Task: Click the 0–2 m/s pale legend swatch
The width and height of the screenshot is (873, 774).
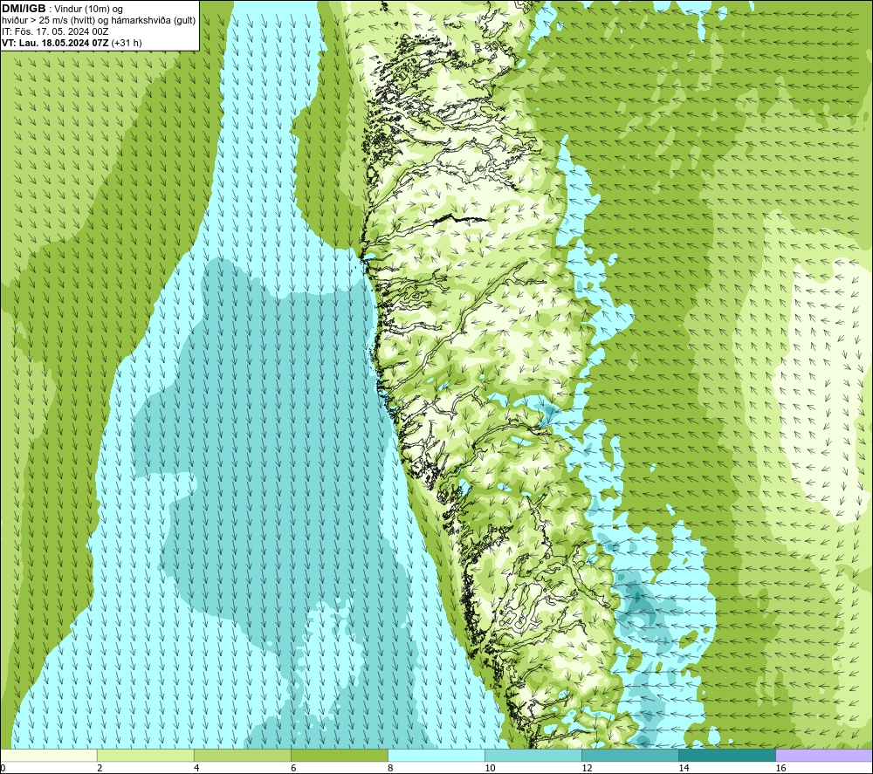Action: [49, 755]
